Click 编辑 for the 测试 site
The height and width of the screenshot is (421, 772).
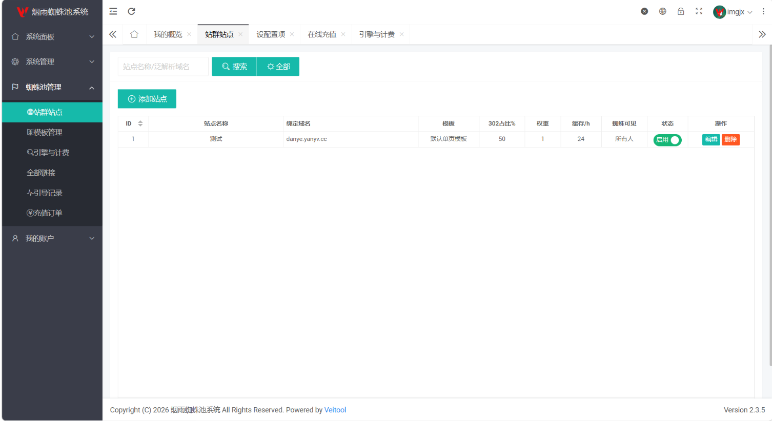(711, 139)
